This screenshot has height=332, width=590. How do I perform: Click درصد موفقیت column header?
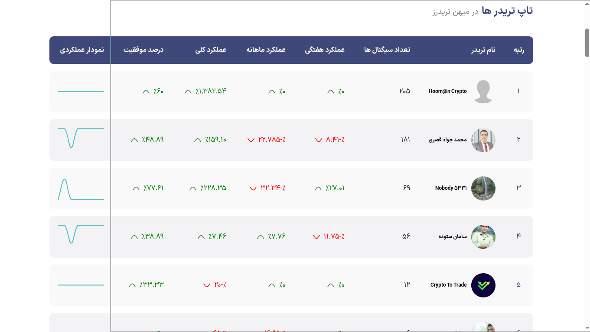pos(143,50)
